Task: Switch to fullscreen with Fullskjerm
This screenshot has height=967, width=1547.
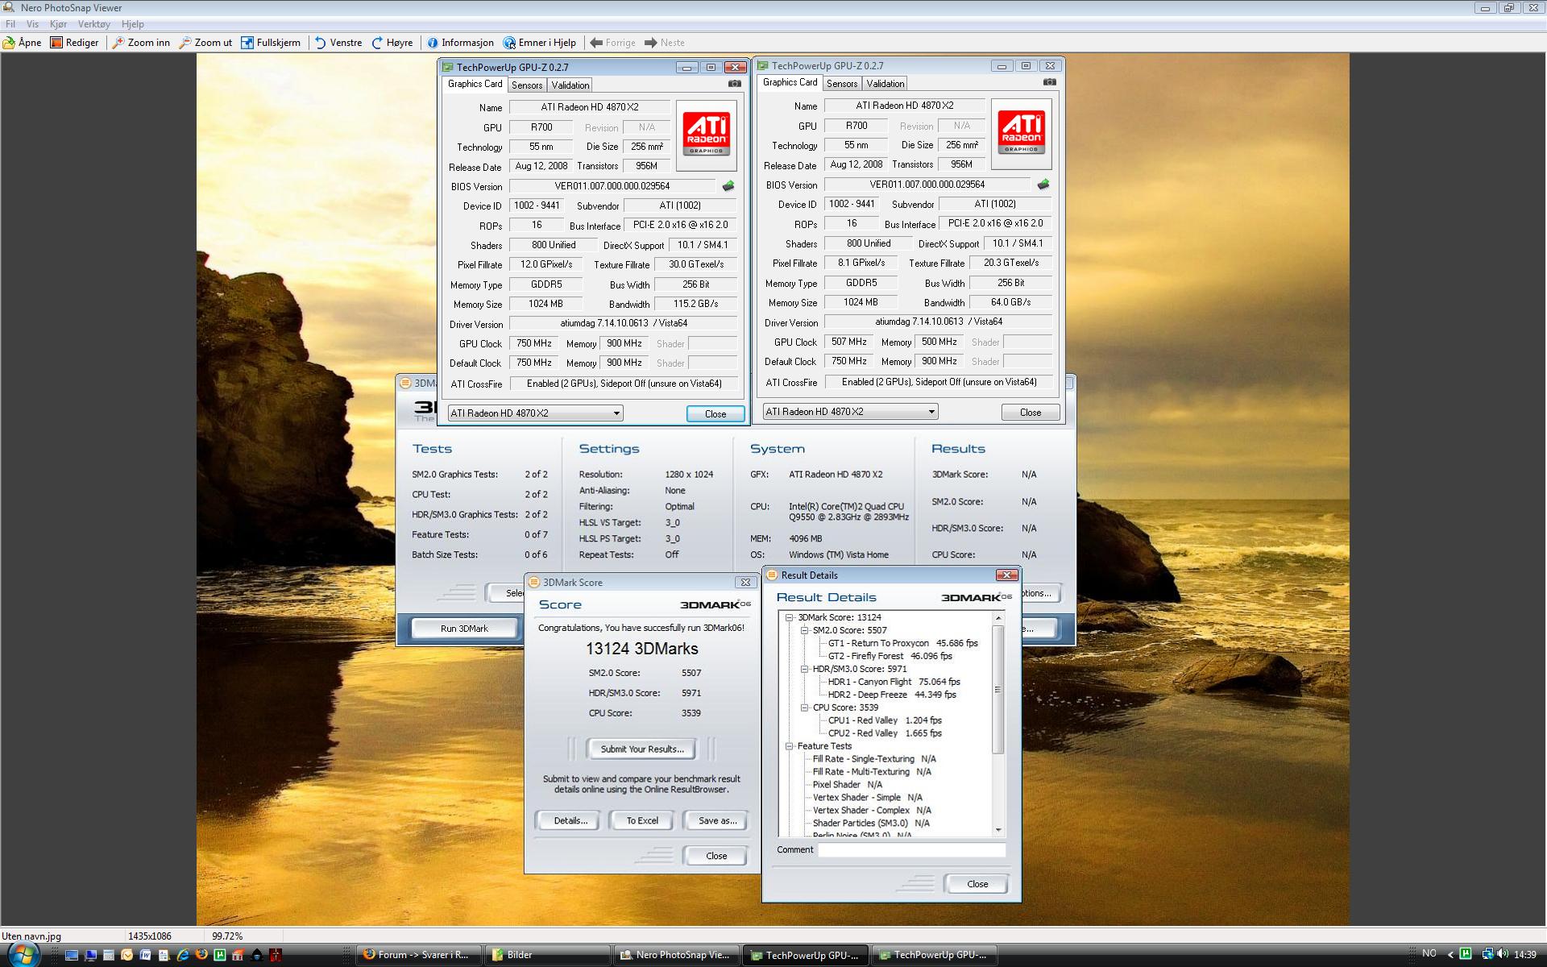Action: click(x=271, y=43)
